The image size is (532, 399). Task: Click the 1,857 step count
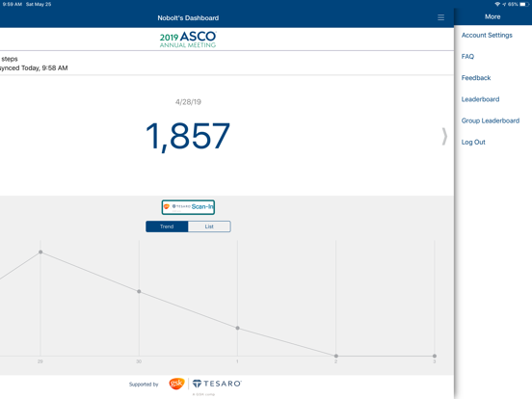click(188, 137)
